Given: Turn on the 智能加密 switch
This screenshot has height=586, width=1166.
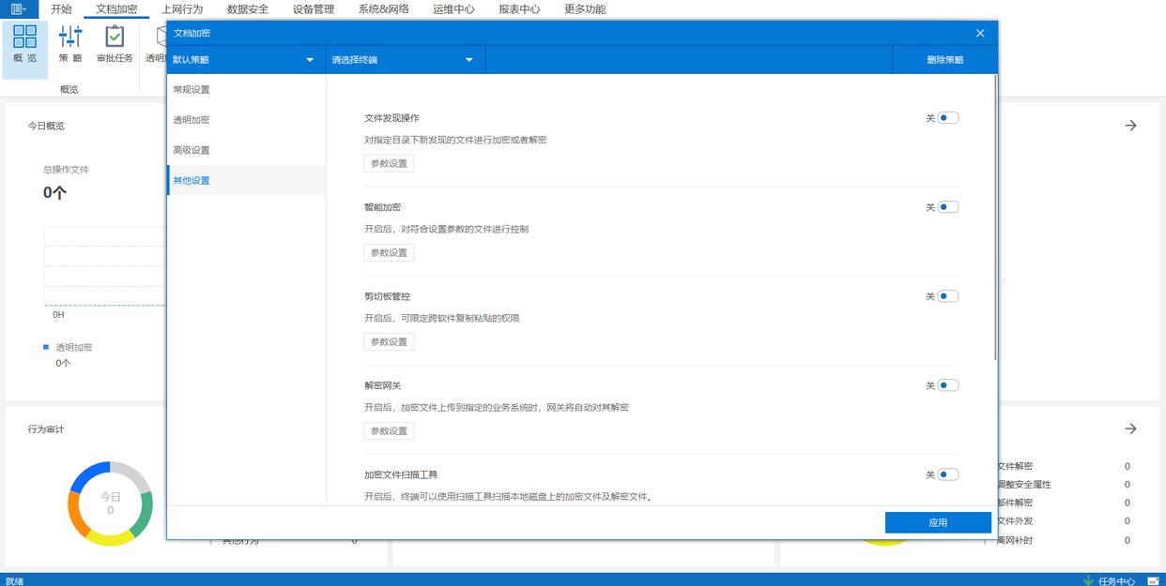Looking at the screenshot, I should (947, 207).
